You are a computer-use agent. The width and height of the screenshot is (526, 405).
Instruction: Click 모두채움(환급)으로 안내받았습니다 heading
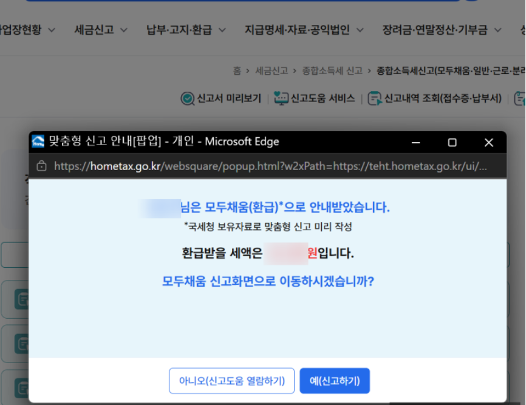pos(285,207)
